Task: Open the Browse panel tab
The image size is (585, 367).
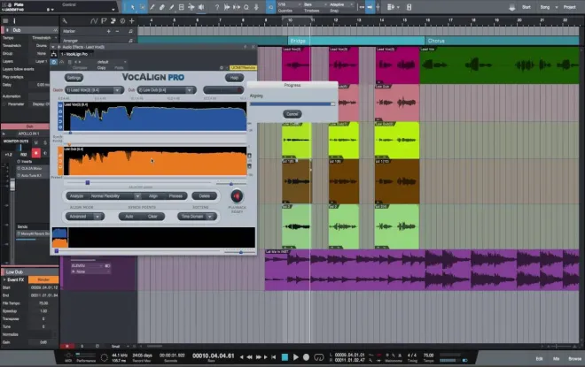Action: (x=574, y=359)
